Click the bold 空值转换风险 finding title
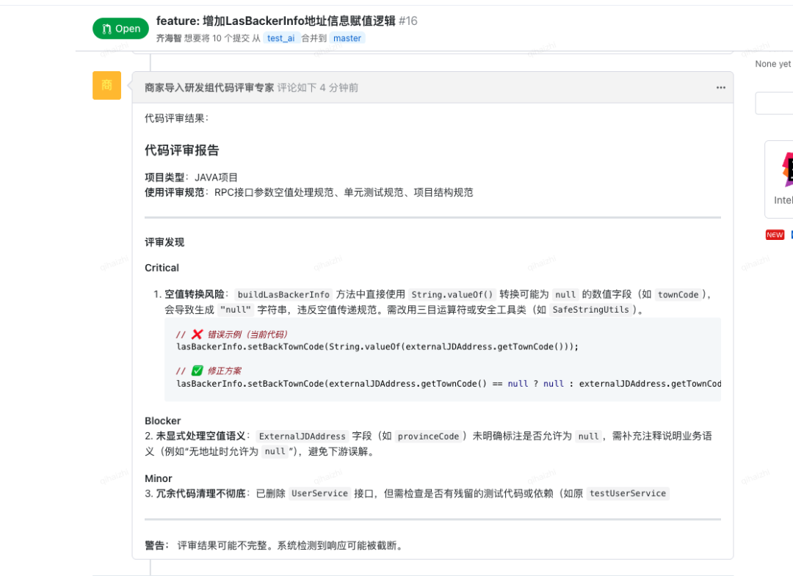This screenshot has height=576, width=793. tap(195, 294)
